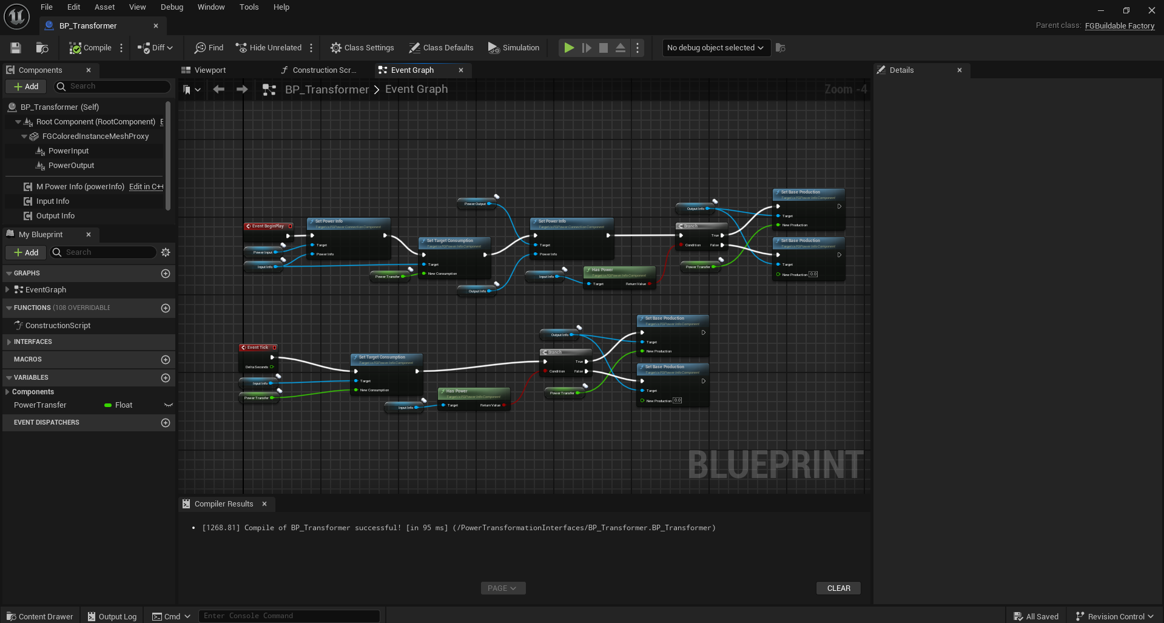The image size is (1164, 623).
Task: Open Class Settings
Action: [x=362, y=48]
